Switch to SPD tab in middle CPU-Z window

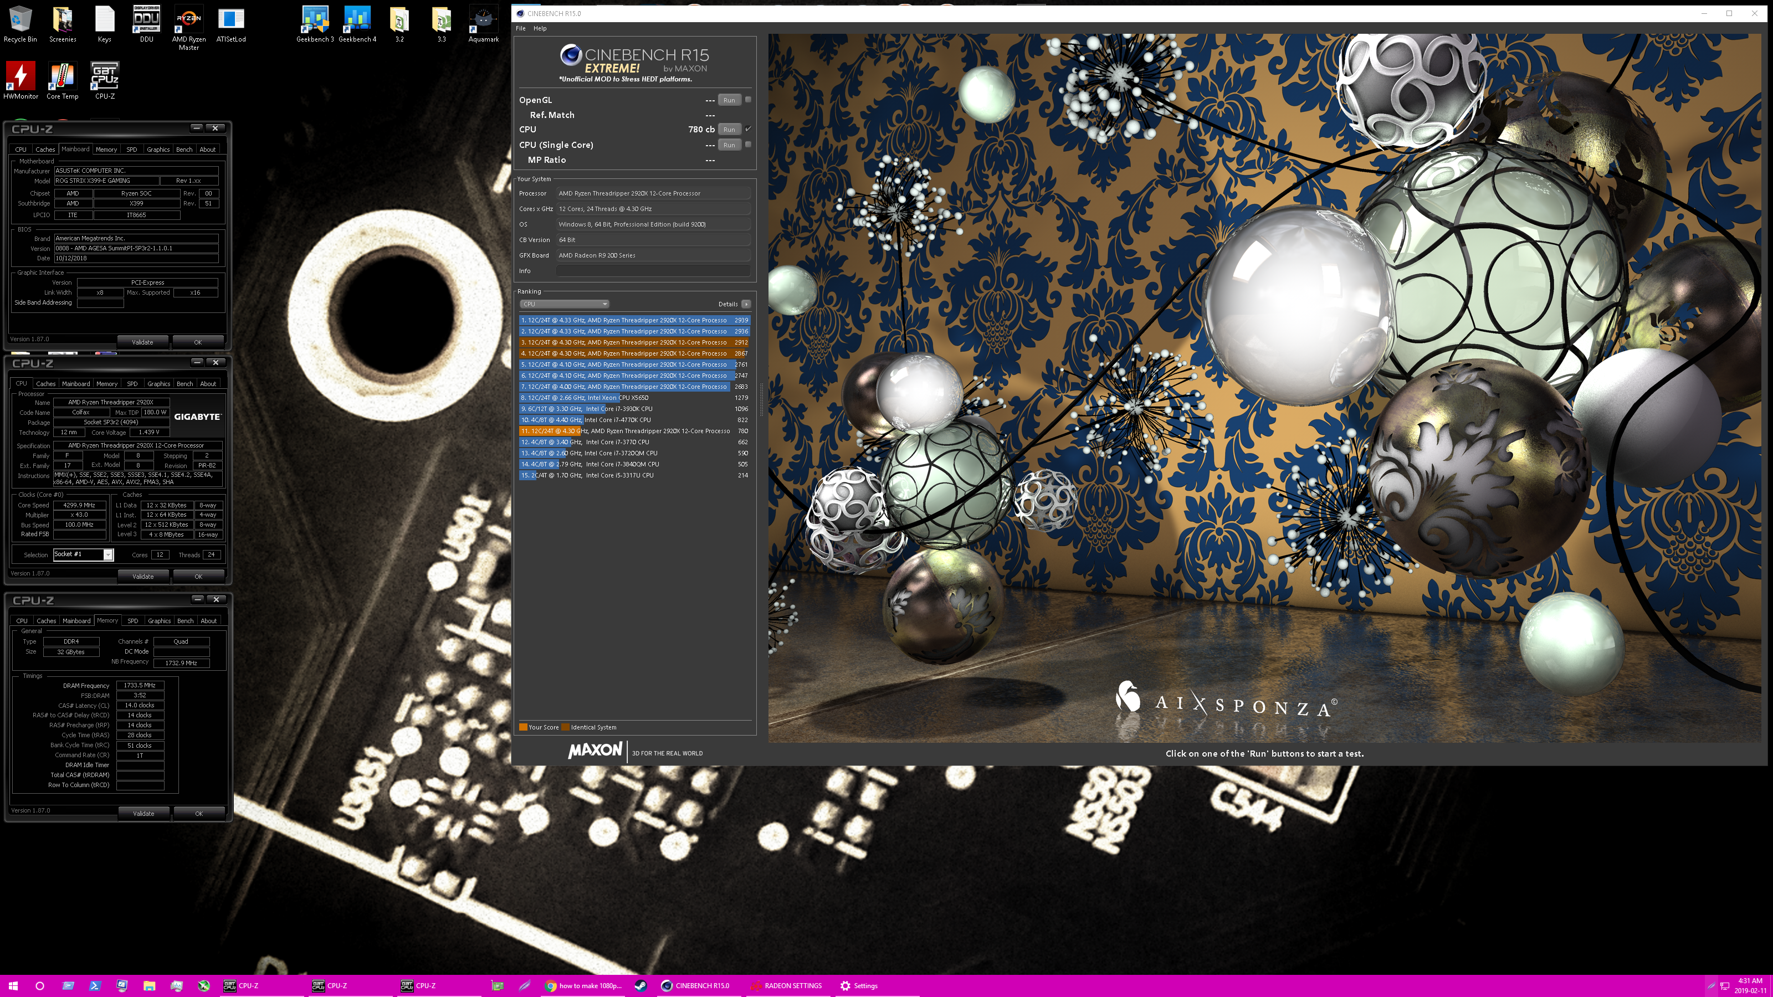[132, 384]
